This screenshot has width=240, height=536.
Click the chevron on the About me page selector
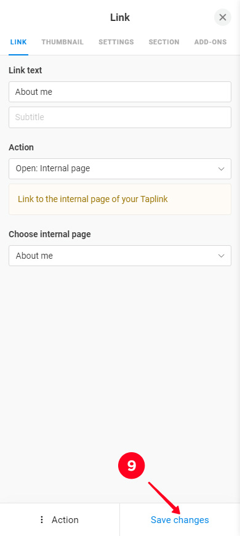pyautogui.click(x=221, y=256)
